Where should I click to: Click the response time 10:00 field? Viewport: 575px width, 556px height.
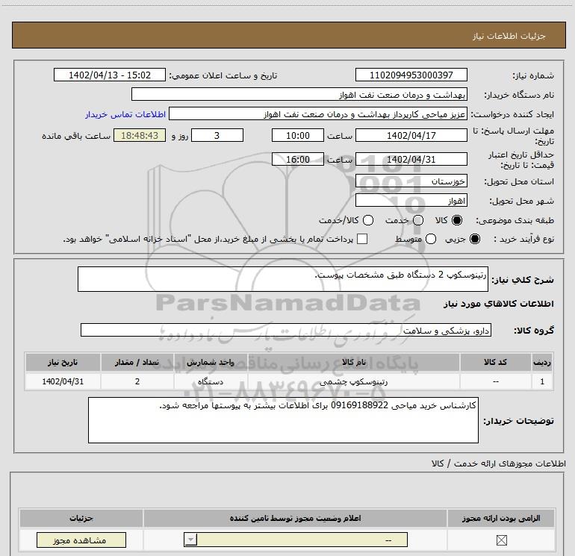click(x=298, y=135)
